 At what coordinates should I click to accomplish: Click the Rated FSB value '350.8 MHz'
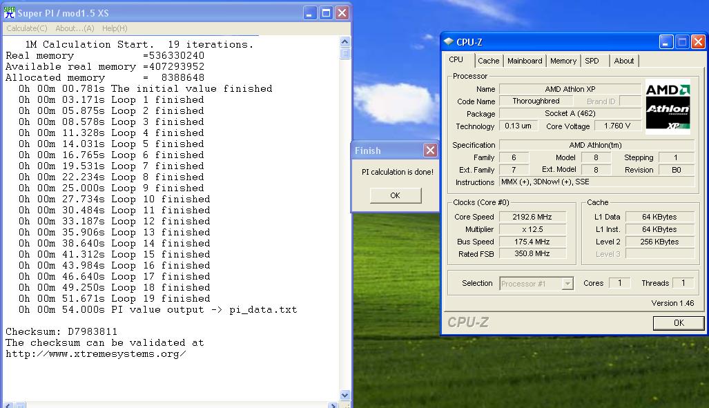pos(532,254)
